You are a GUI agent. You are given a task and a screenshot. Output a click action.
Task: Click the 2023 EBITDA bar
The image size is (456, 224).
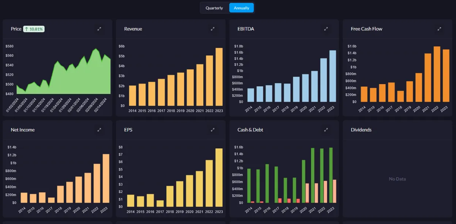(x=332, y=76)
